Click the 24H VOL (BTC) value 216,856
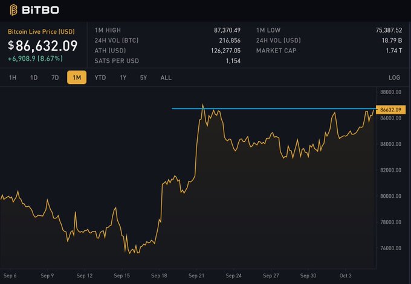 coord(230,40)
